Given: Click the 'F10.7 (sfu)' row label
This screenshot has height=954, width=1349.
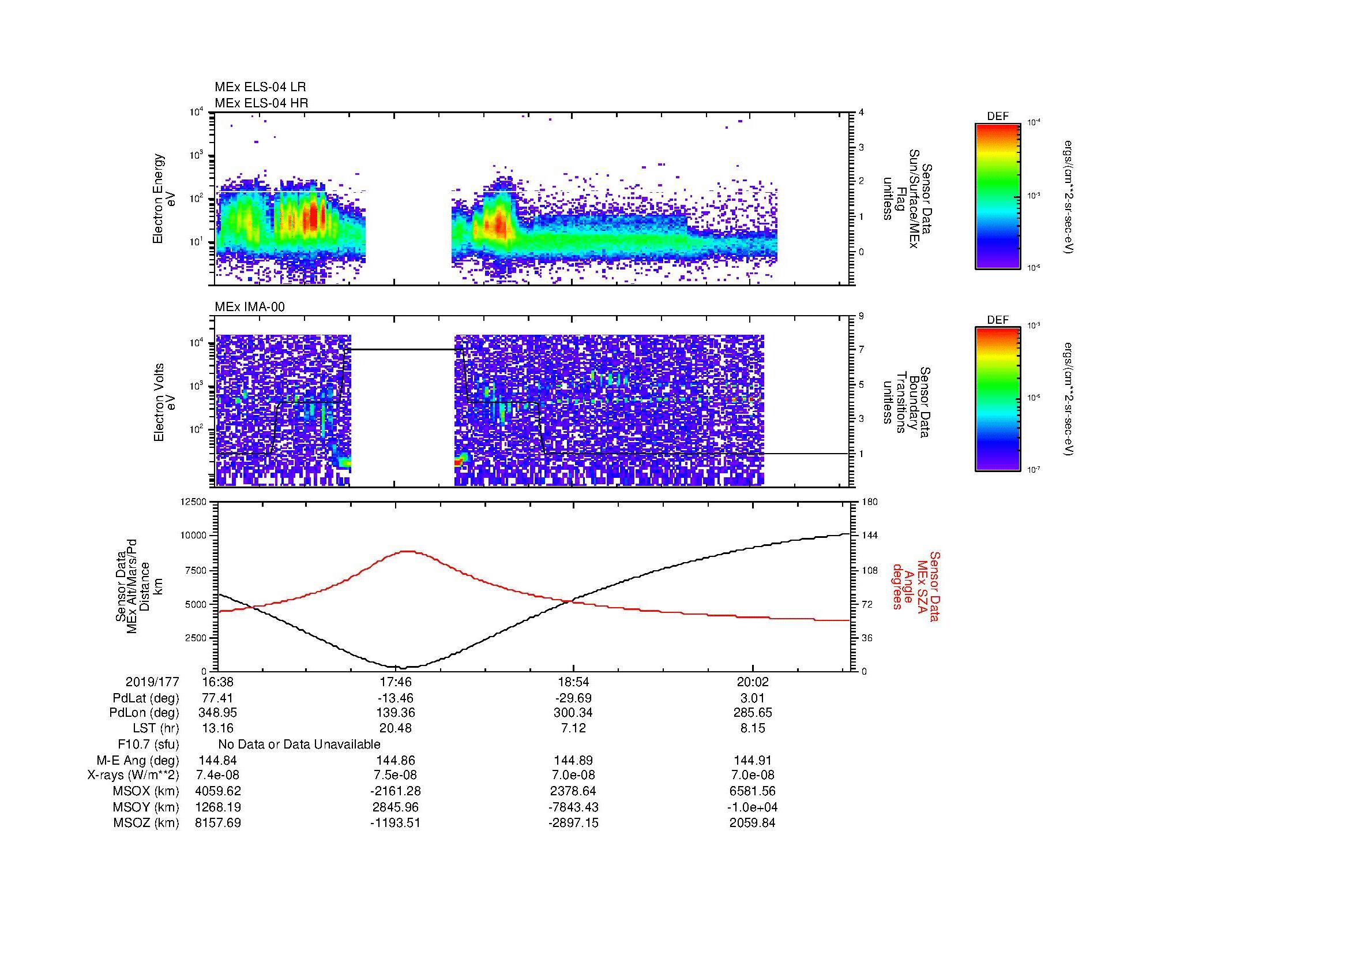Looking at the screenshot, I should (x=148, y=745).
